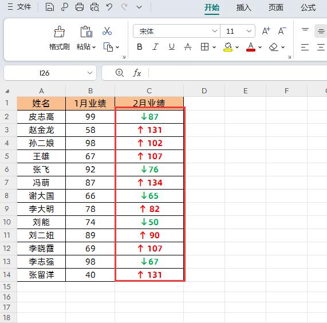
Task: Expand the Name Box dropdown arrow
Action: tap(90, 73)
